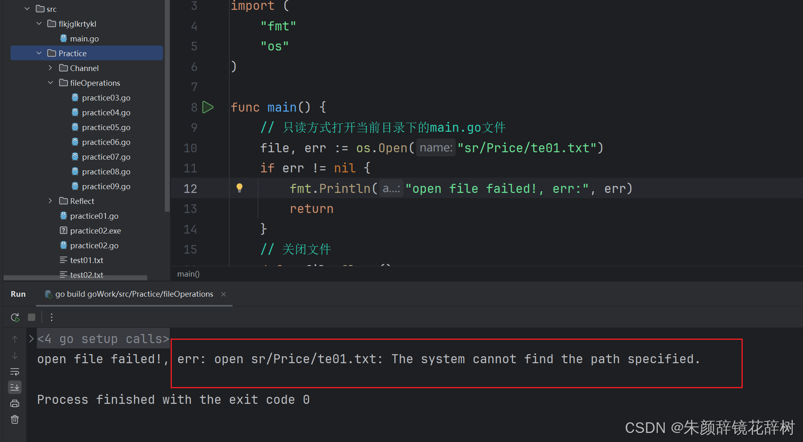The image size is (803, 442).
Task: Open practice01.go
Action: [x=94, y=216]
